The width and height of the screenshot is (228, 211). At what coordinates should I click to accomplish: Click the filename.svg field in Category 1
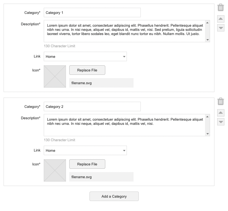pos(101,83)
